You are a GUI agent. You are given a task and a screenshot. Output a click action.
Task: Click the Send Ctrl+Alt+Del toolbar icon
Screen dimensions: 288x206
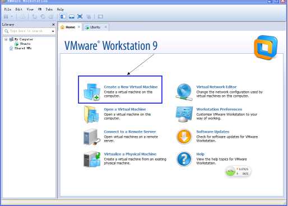tap(23, 17)
